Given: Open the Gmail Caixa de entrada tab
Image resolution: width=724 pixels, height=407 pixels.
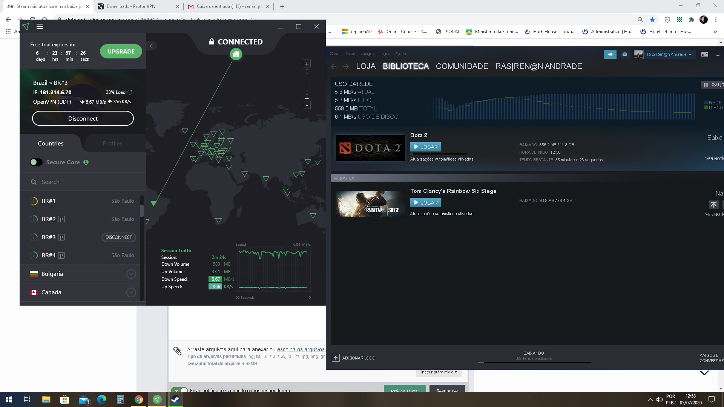Looking at the screenshot, I should coord(229,6).
